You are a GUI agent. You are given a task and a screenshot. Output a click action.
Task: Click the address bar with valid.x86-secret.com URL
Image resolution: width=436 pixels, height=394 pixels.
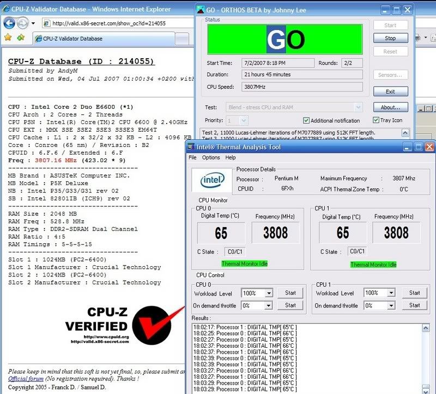click(x=118, y=23)
